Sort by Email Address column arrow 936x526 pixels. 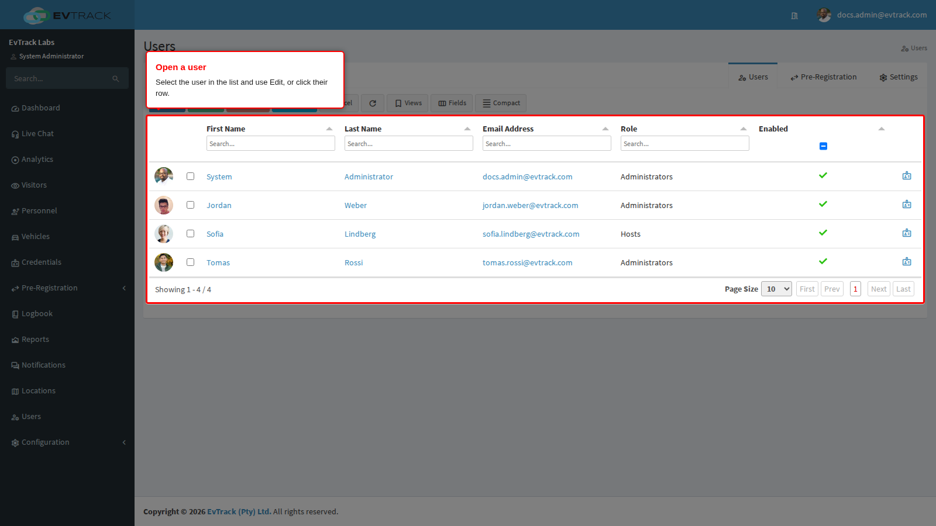[x=605, y=129]
